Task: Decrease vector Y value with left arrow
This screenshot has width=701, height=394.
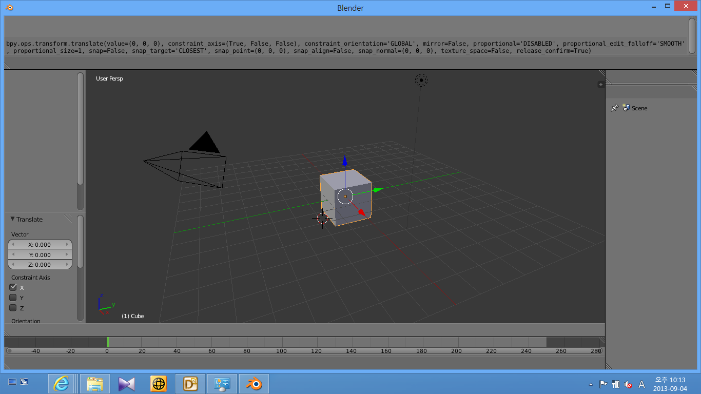Action: [13, 254]
